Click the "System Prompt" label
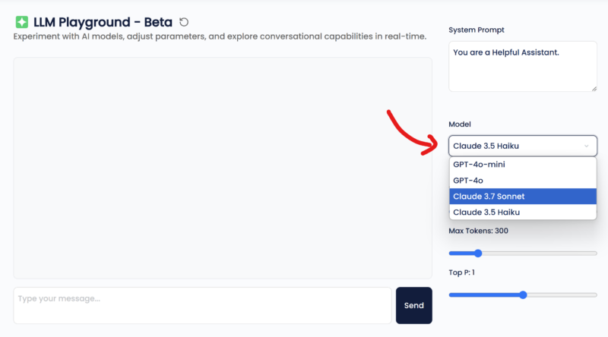This screenshot has width=608, height=337. click(x=477, y=30)
